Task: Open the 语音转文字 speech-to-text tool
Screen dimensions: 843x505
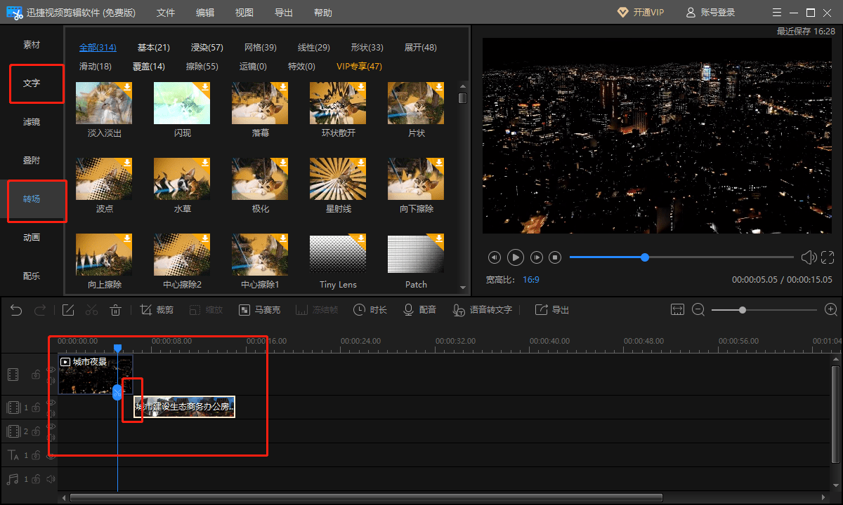Action: tap(483, 310)
